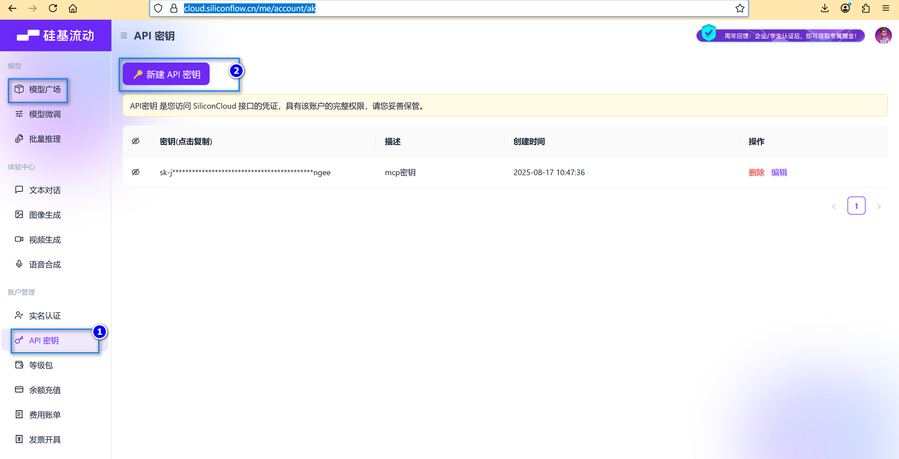Click the tracking protection shield icon

[x=158, y=8]
